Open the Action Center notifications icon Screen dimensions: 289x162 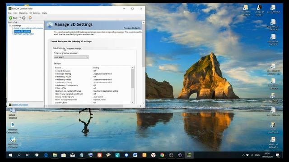tap(278, 155)
